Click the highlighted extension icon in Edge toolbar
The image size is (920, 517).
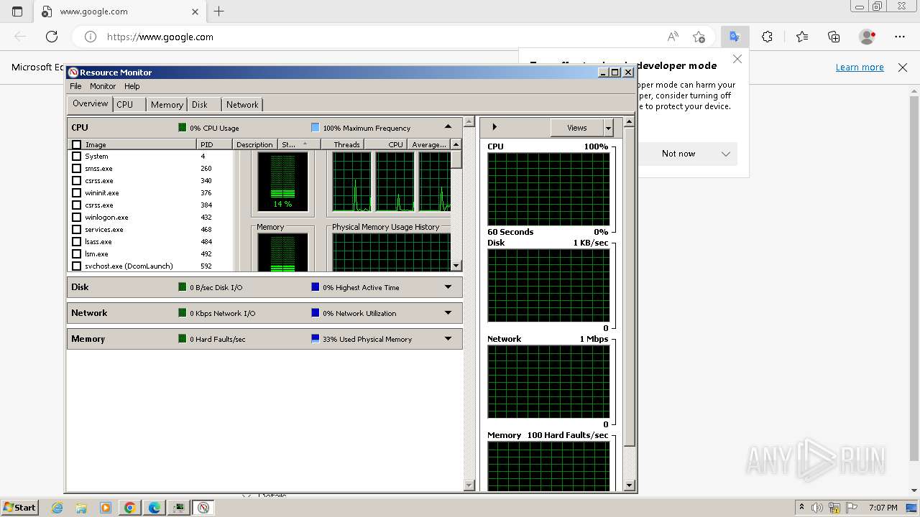coord(735,37)
